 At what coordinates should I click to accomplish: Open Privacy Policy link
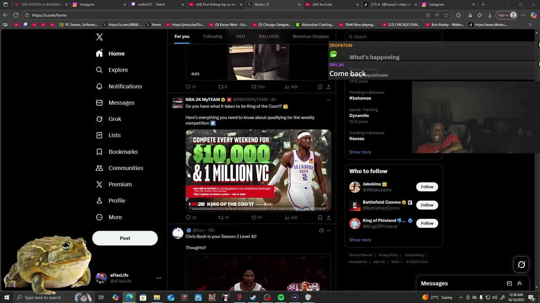point(389,255)
